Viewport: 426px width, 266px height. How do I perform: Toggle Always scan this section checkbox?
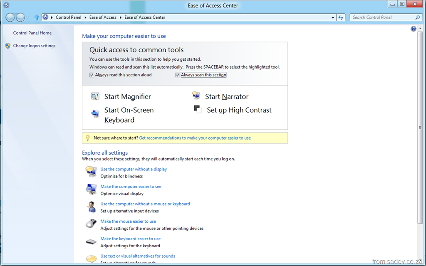[177, 75]
